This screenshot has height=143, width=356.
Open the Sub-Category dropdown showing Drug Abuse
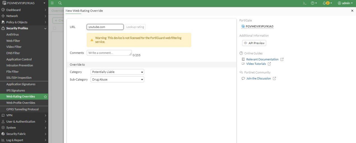click(x=117, y=80)
